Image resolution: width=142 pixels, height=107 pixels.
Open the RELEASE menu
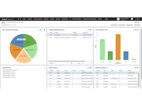[x=58, y=19]
